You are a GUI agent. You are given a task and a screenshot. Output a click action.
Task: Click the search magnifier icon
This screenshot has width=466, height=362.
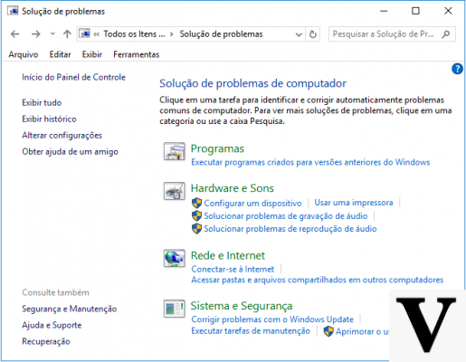[x=446, y=34]
